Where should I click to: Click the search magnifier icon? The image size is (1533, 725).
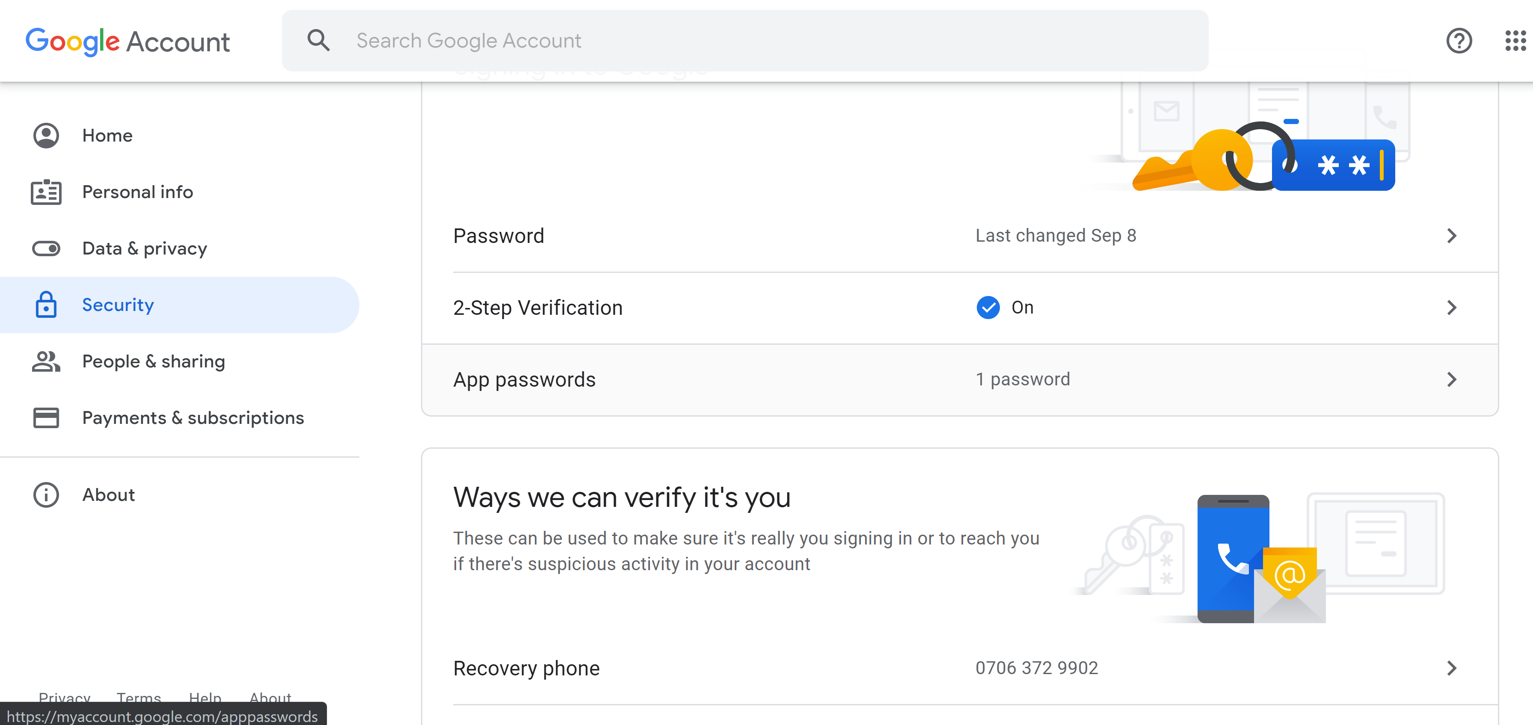click(319, 40)
